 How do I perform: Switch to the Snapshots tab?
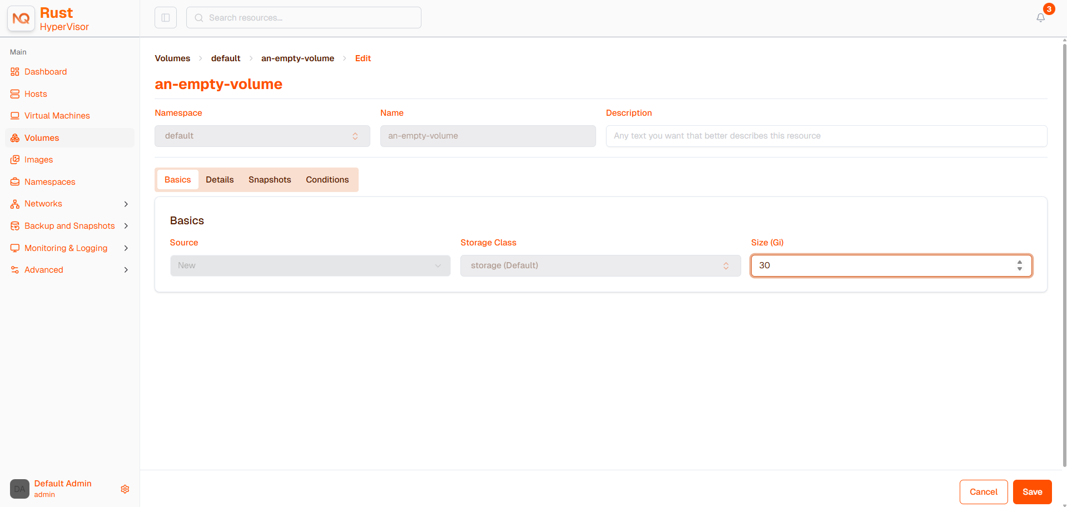click(270, 180)
